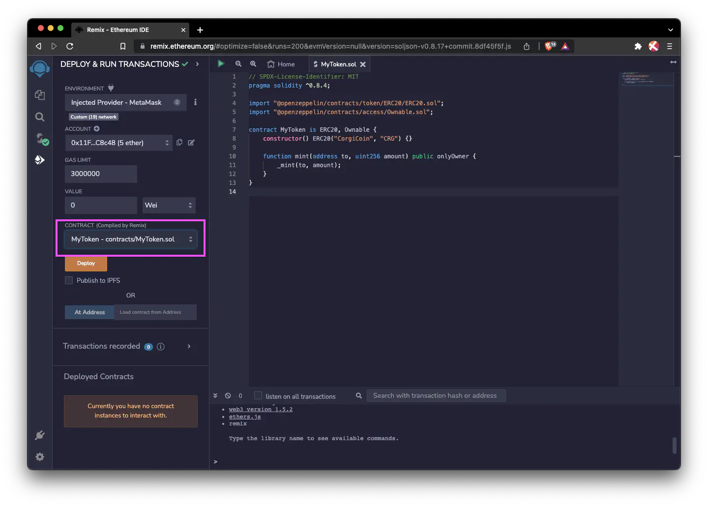Open the ethers.js link in terminal
The image size is (708, 506).
[245, 417]
